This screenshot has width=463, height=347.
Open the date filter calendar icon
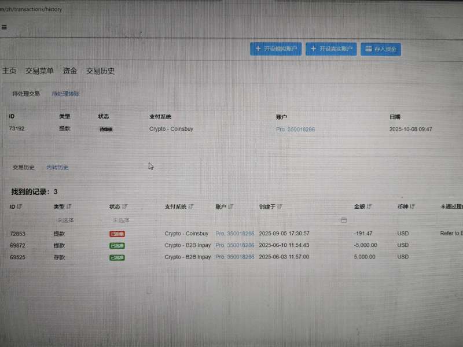tap(344, 220)
